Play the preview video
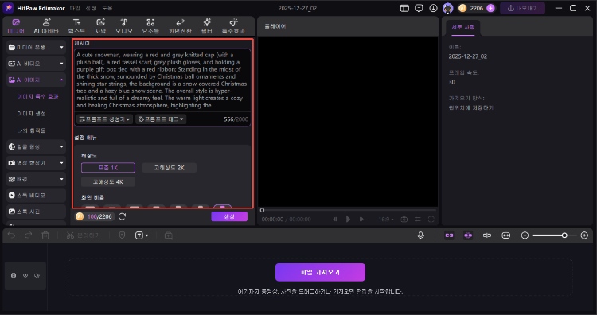Screen dimensions: 597x315 [x=348, y=219]
